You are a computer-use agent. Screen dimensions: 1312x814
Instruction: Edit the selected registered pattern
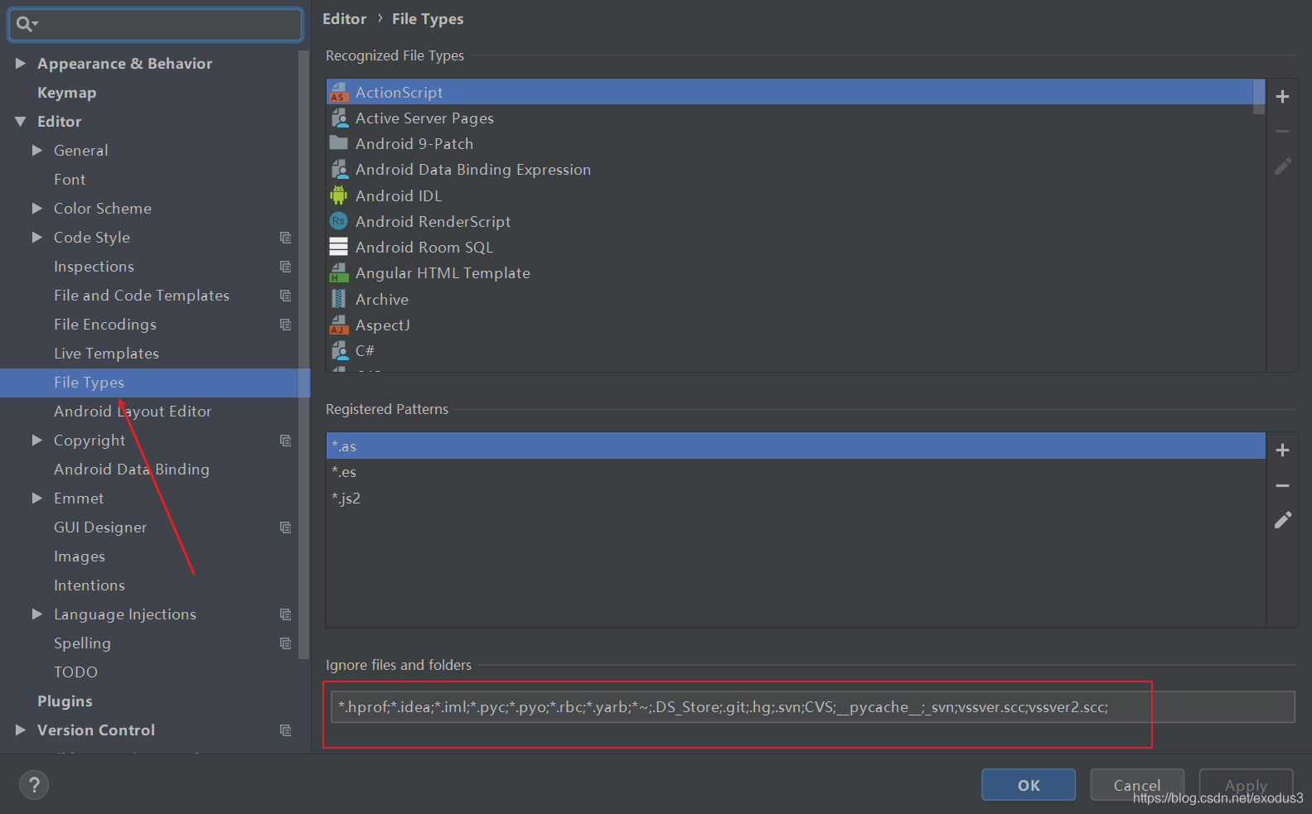[x=1282, y=520]
